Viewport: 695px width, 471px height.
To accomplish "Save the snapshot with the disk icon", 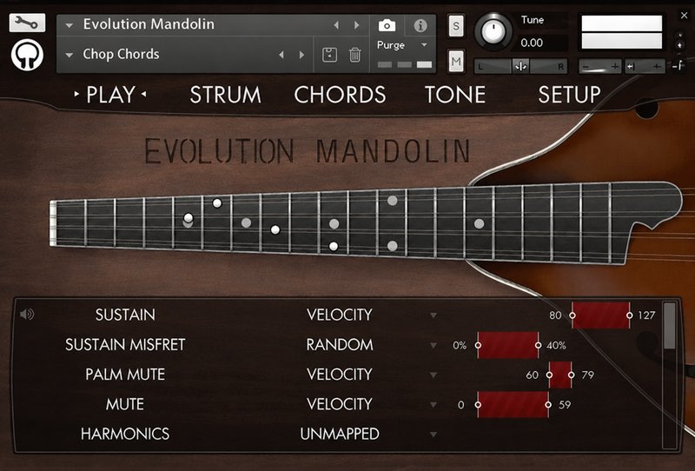I will 329,55.
